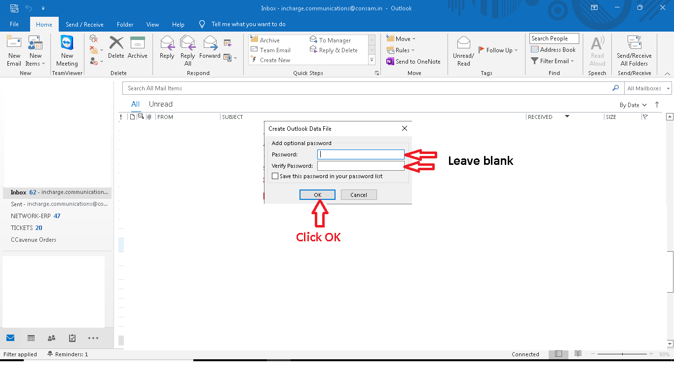Select the To Manager quick step

pos(330,40)
